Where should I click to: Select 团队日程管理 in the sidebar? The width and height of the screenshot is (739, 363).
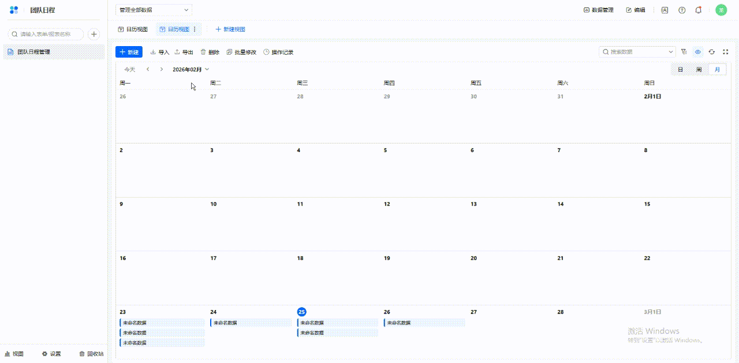[x=33, y=52]
